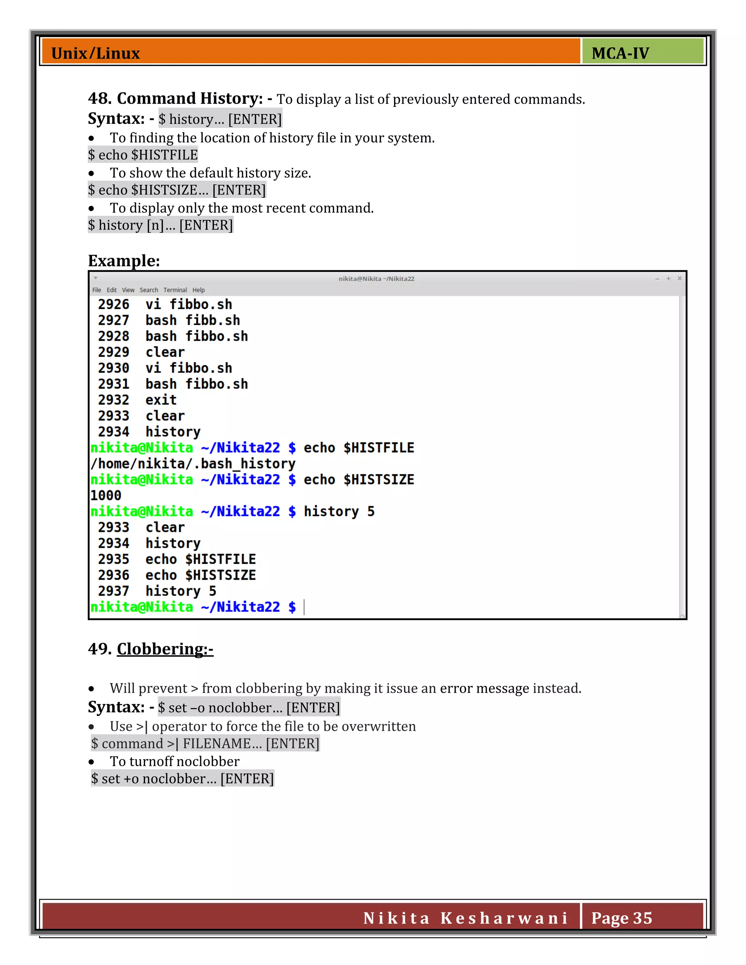Open the Terminal menu
Screen dimensions: 746x965
coord(175,290)
